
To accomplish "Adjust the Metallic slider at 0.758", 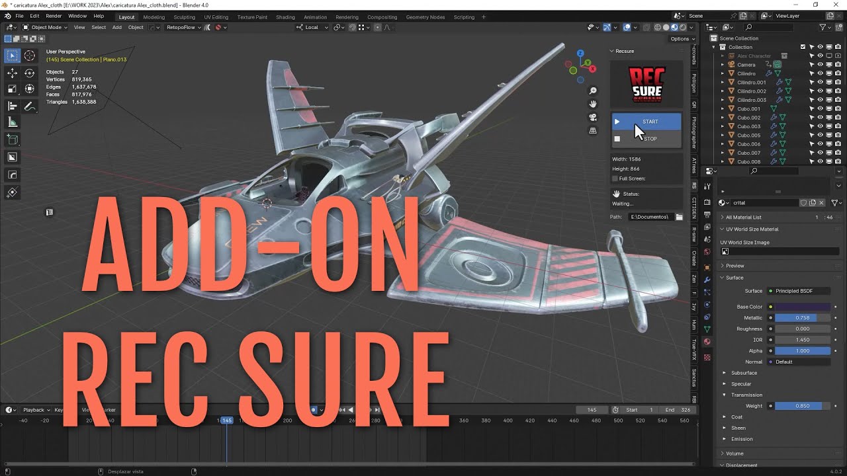I will coord(803,318).
